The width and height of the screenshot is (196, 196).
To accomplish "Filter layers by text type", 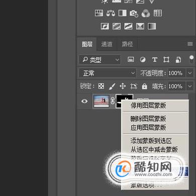I will tap(155, 59).
